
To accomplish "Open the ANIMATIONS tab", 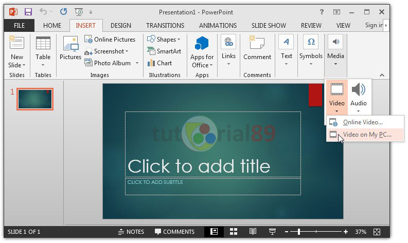I will (218, 26).
